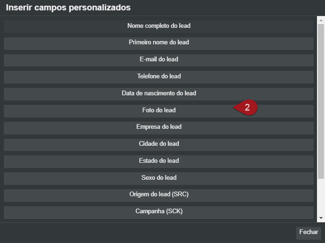The image size is (325, 243).
Task: Pick Data de nascimento do lead
Action: (159, 93)
